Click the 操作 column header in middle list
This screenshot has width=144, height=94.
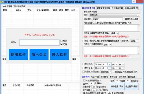pyautogui.click(x=74, y=59)
